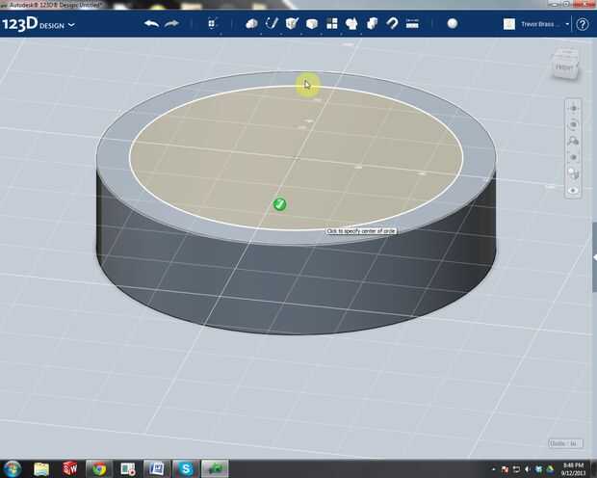Open the screen recorder taskbar icon
Image resolution: width=597 pixels, height=478 pixels.
click(x=127, y=469)
